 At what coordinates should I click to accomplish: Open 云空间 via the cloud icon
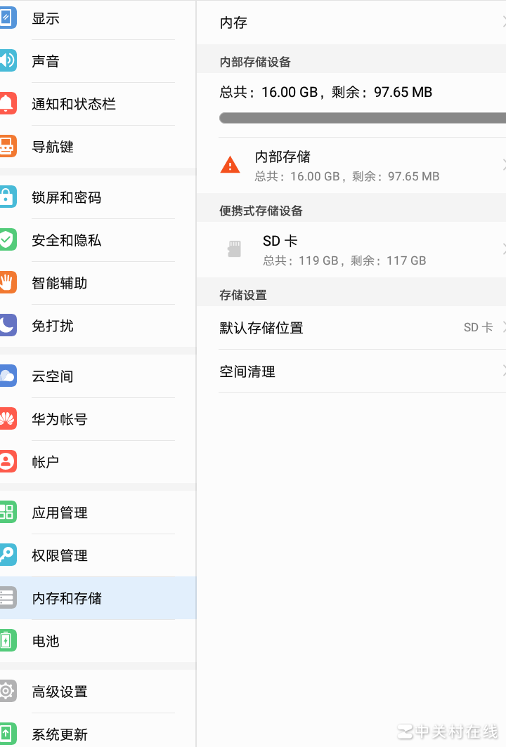tap(7, 376)
